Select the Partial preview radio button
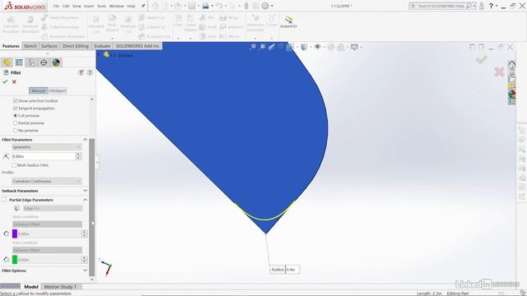Viewport: 527px width, 296px height. [x=15, y=123]
